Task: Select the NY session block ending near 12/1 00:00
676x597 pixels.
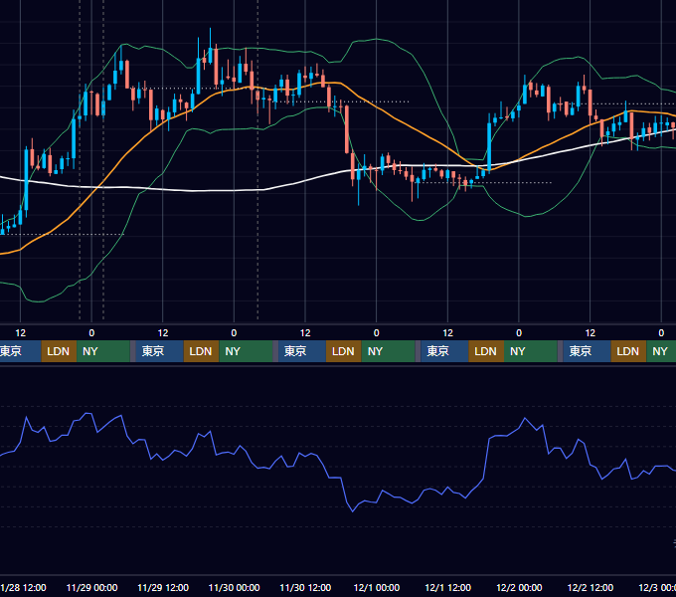Action: coord(388,351)
